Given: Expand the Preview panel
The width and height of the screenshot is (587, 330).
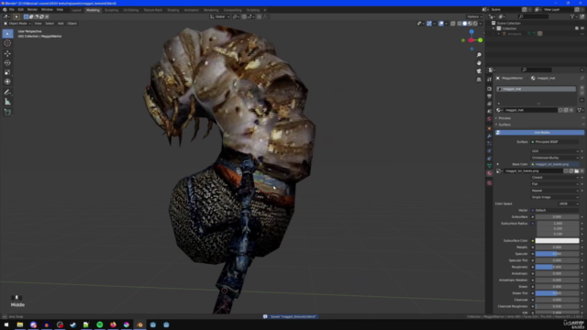Looking at the screenshot, I should pos(504,118).
